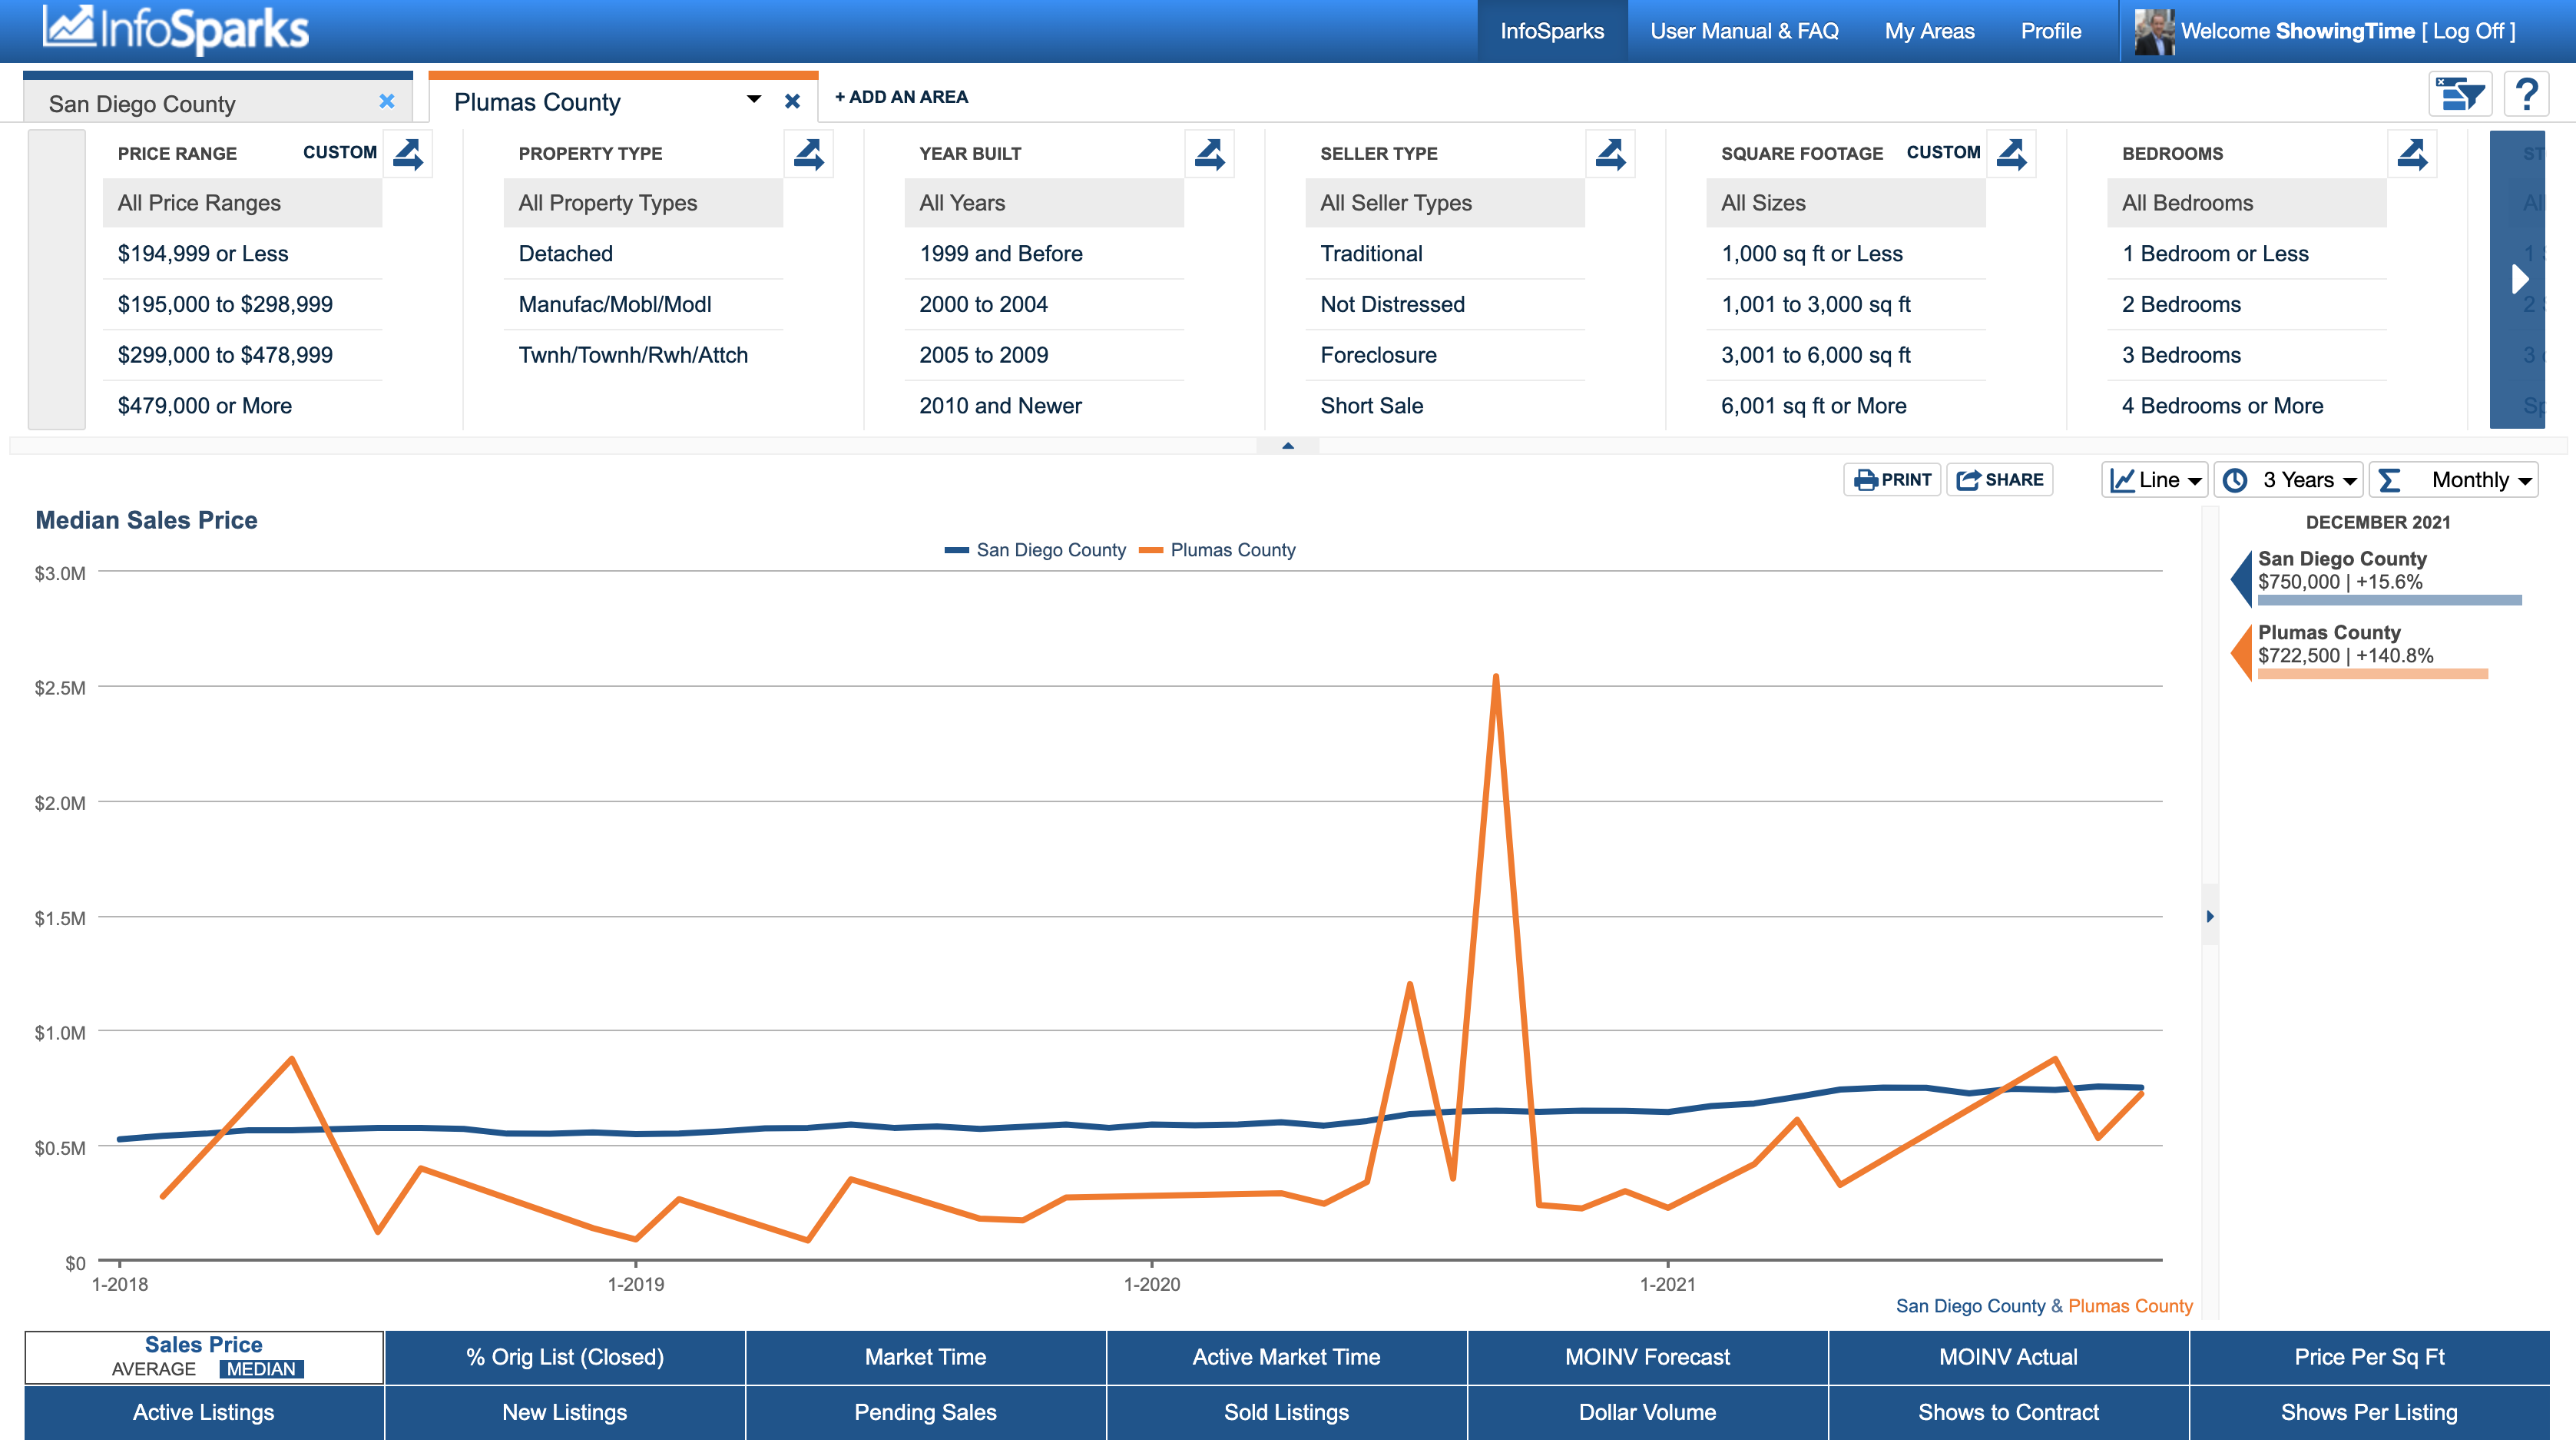Click the PRINT button
Viewport: 2576px width, 1443px height.
[x=1892, y=480]
